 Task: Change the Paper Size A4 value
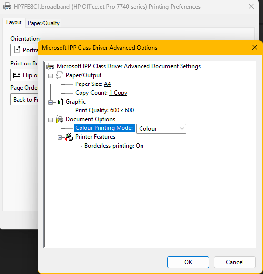coord(107,84)
